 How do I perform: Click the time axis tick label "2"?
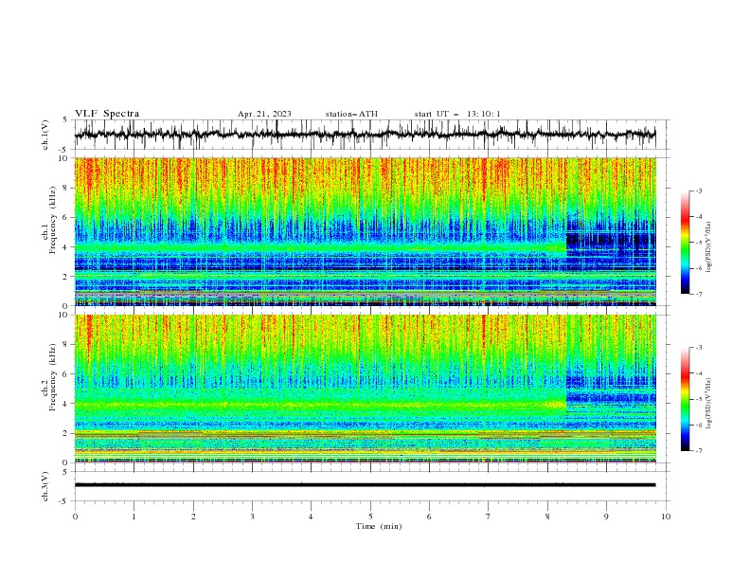pos(193,517)
